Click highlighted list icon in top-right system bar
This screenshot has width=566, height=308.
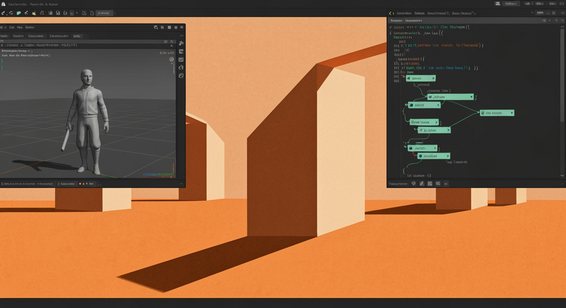point(498,4)
